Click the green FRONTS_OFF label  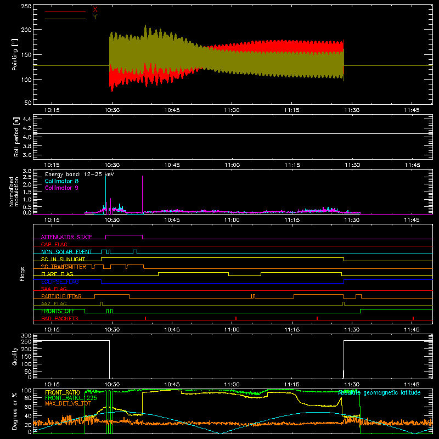58,311
